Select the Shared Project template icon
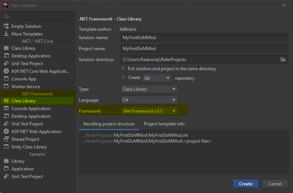This screenshot has height=193, width=293. pos(6,139)
